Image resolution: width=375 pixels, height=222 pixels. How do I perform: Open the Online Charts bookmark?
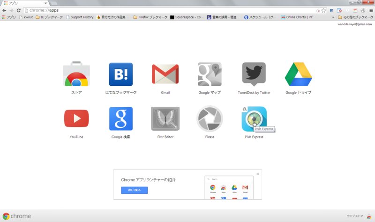(x=298, y=17)
